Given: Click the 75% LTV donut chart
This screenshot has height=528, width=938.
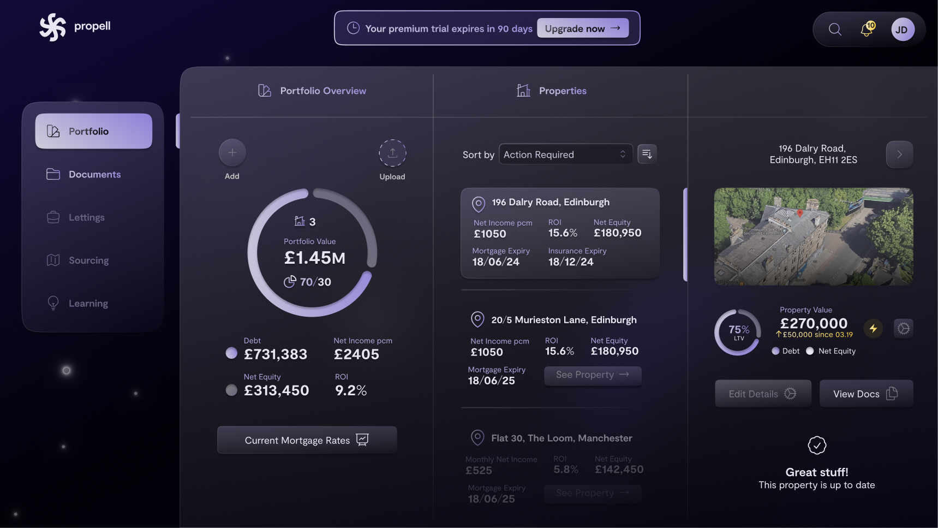Looking at the screenshot, I should coord(737,332).
